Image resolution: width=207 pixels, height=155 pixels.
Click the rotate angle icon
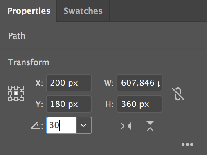(36, 126)
